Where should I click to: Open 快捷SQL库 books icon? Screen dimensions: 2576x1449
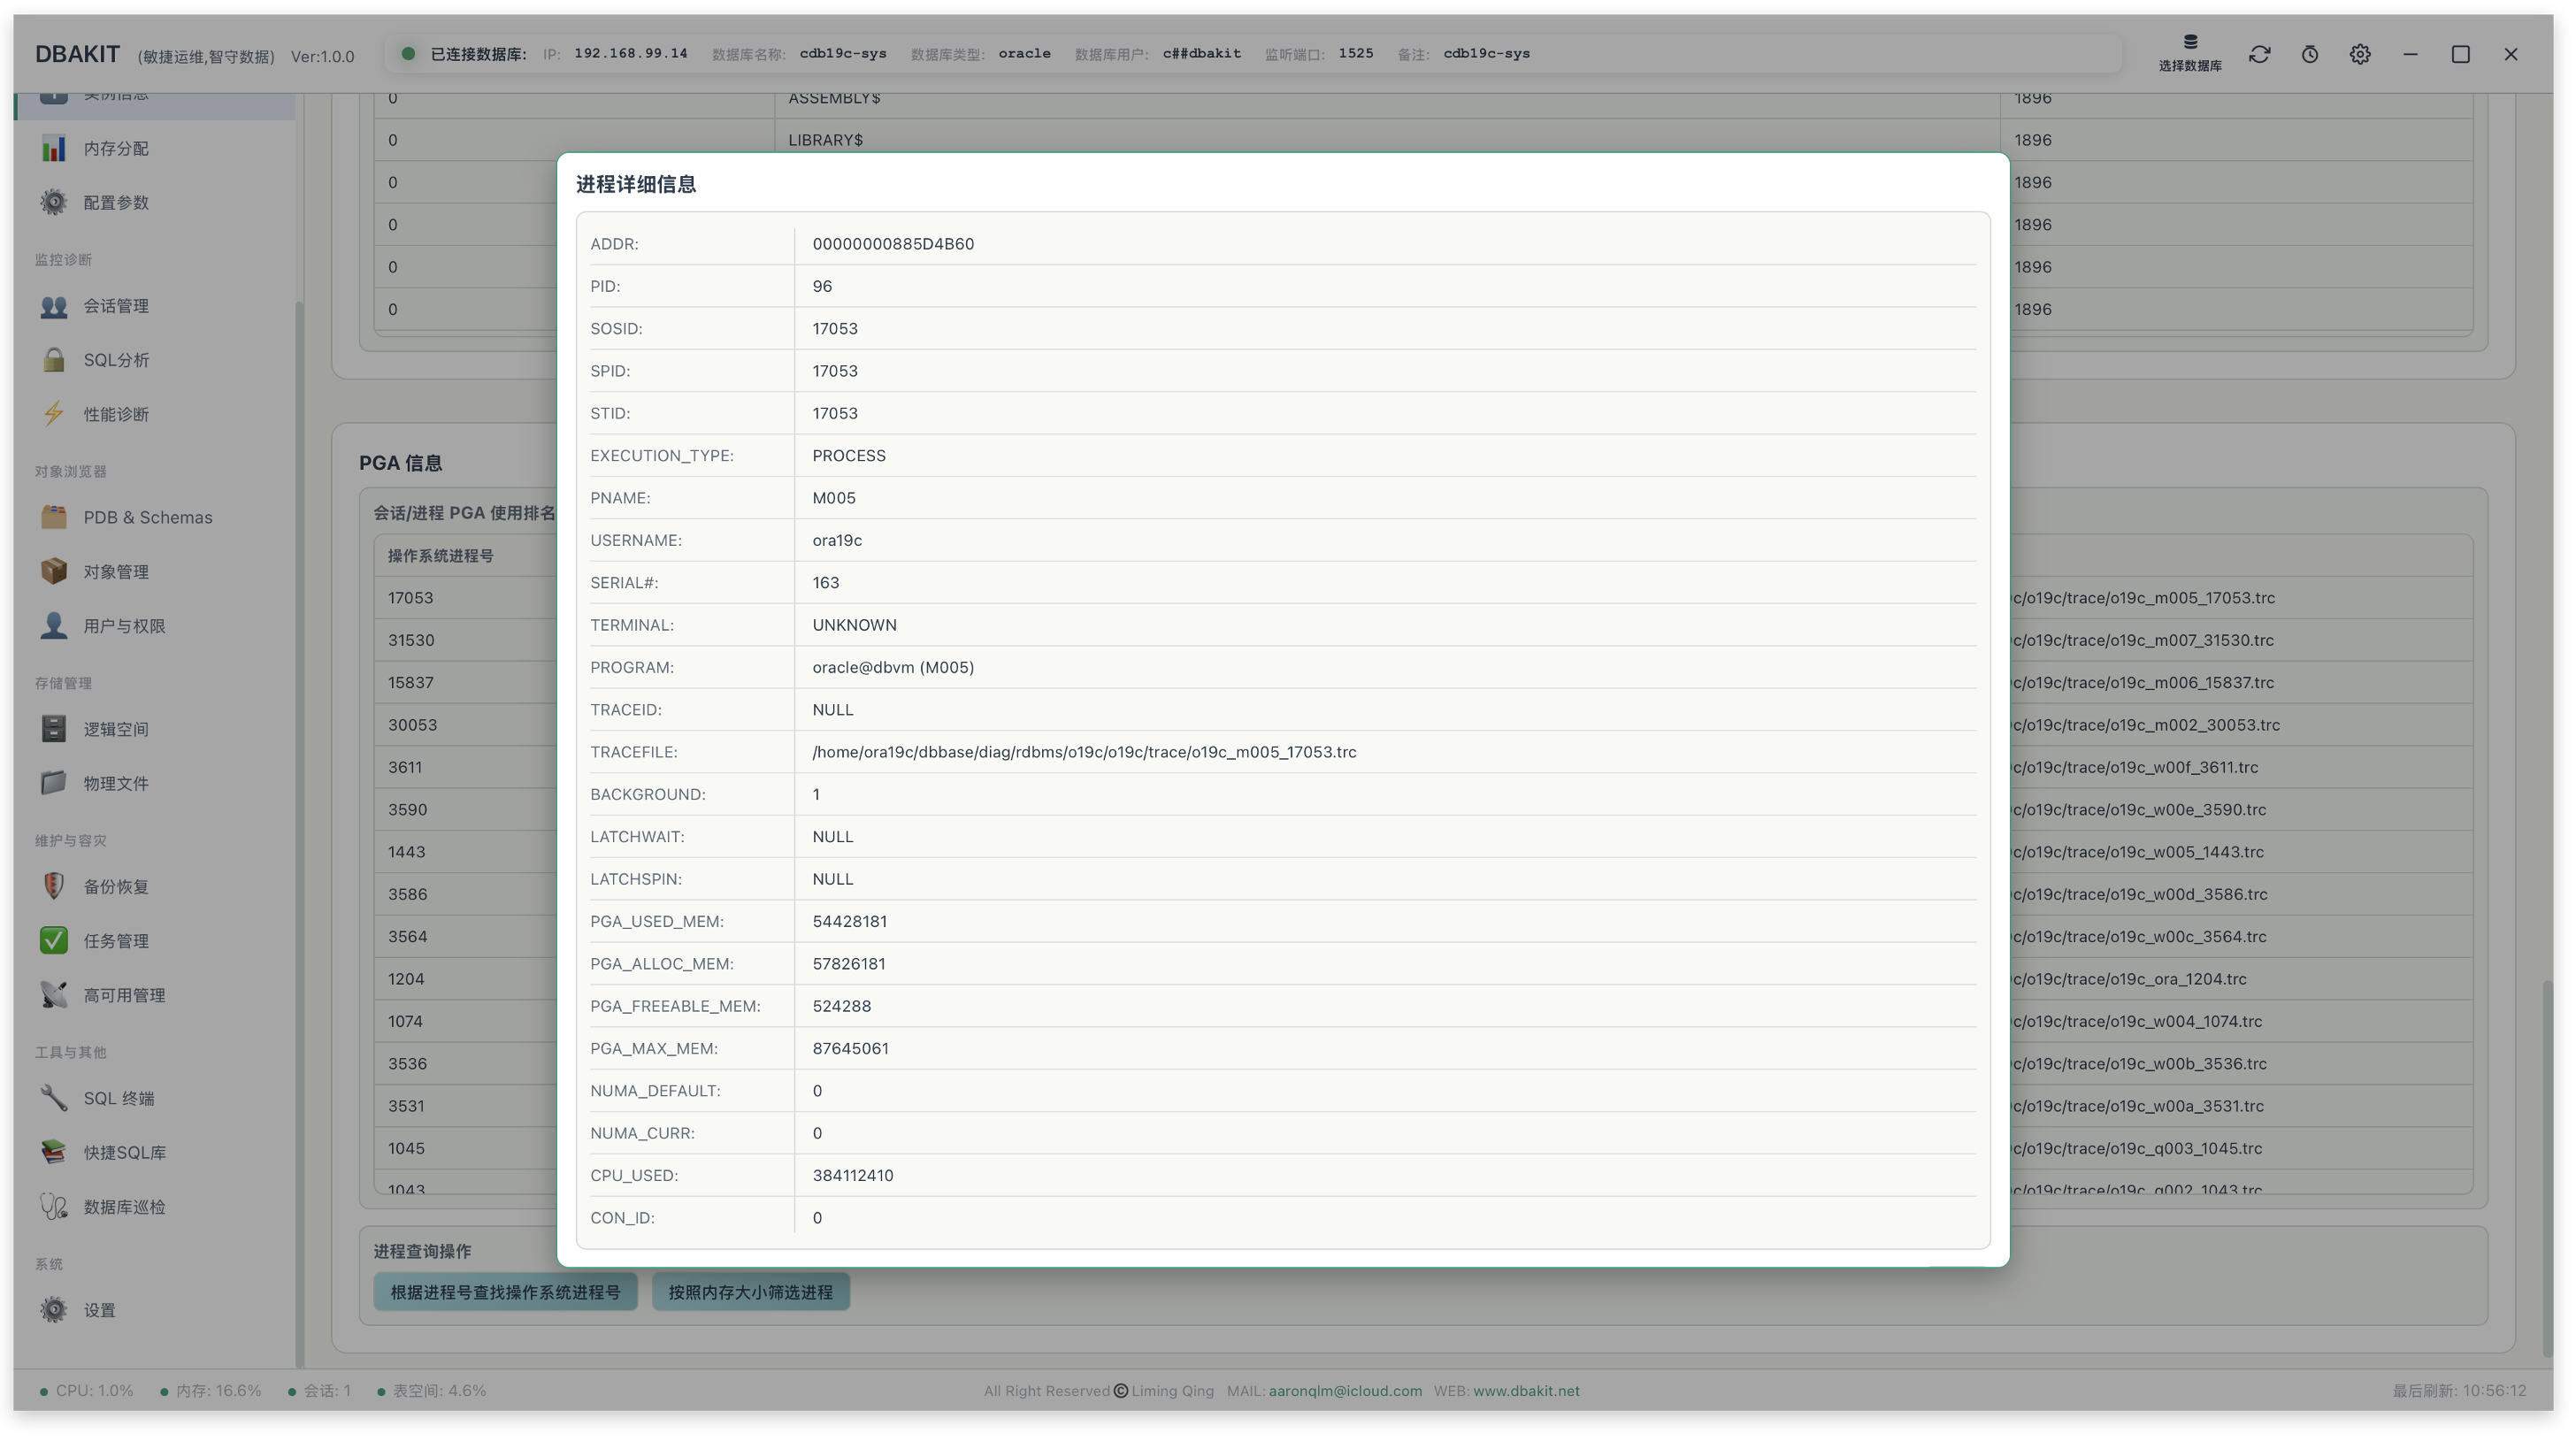(54, 1152)
